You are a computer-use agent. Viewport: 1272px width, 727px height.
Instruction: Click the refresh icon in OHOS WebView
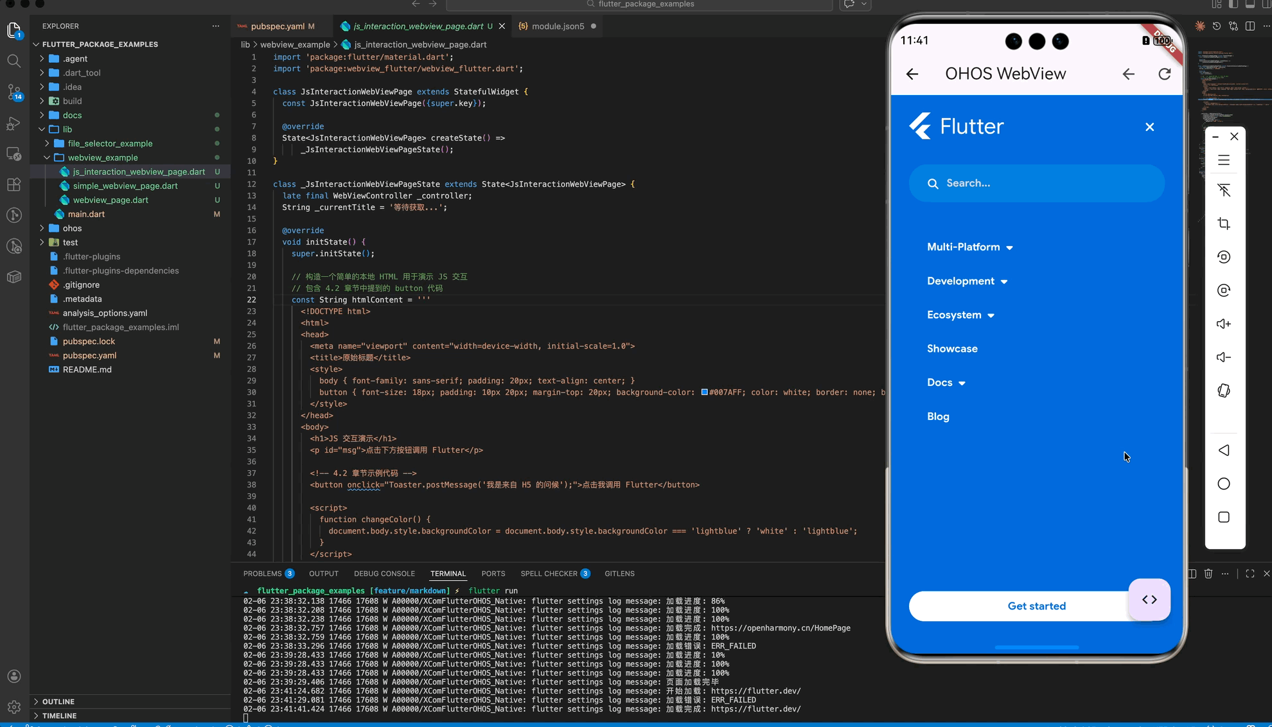tap(1164, 74)
